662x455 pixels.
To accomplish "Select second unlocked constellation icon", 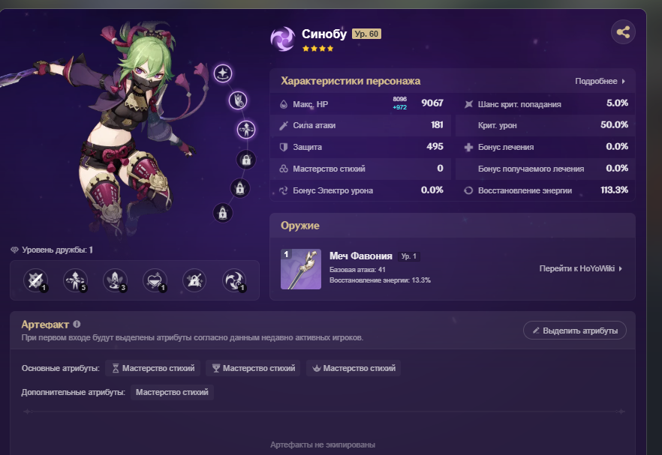I will pyautogui.click(x=238, y=100).
